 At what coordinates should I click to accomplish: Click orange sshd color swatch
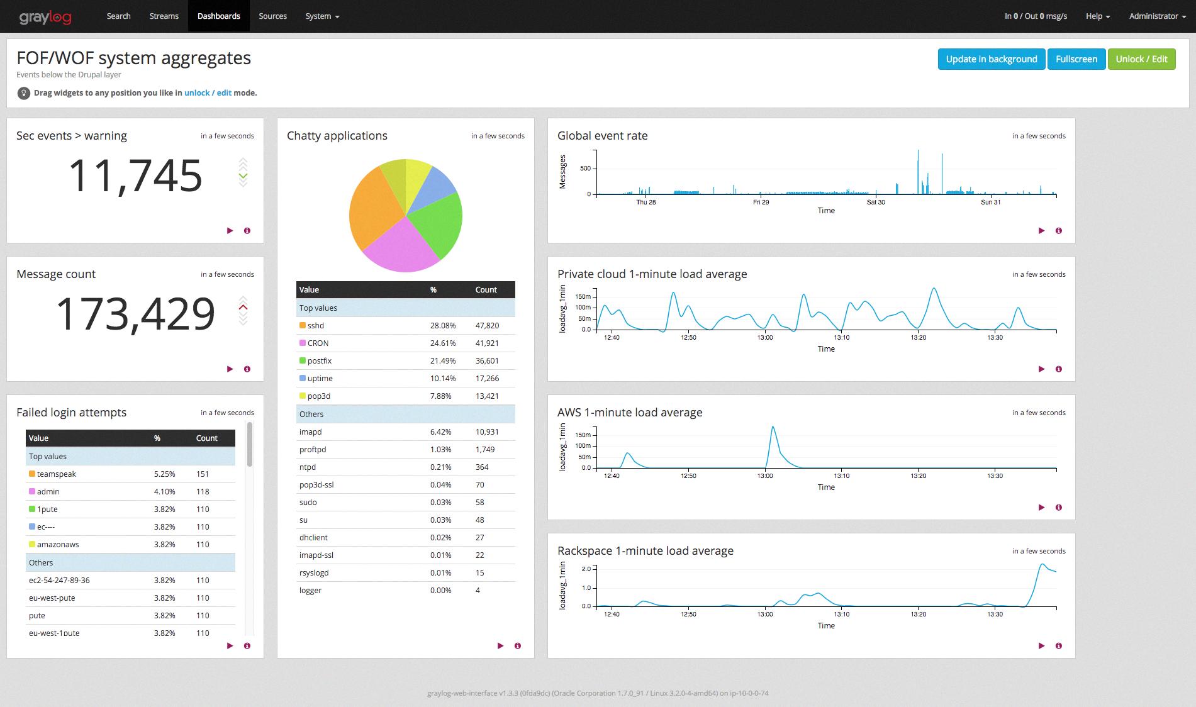click(x=303, y=326)
